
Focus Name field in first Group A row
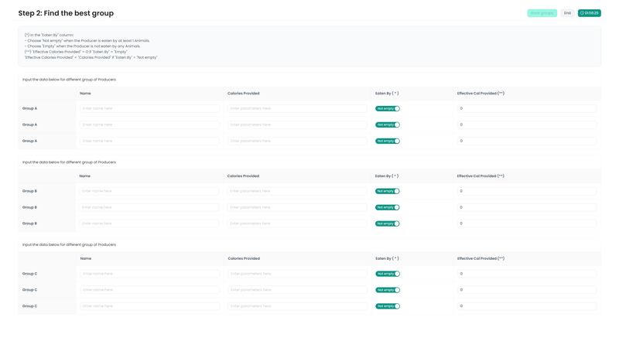coord(149,108)
